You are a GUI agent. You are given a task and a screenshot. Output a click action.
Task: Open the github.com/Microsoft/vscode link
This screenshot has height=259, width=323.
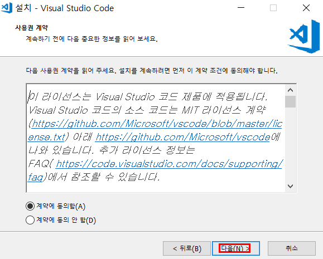coord(182,137)
